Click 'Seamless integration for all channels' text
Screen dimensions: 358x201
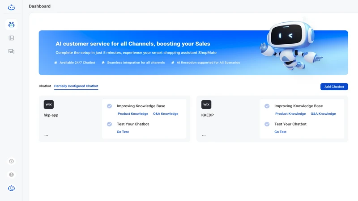click(x=136, y=63)
